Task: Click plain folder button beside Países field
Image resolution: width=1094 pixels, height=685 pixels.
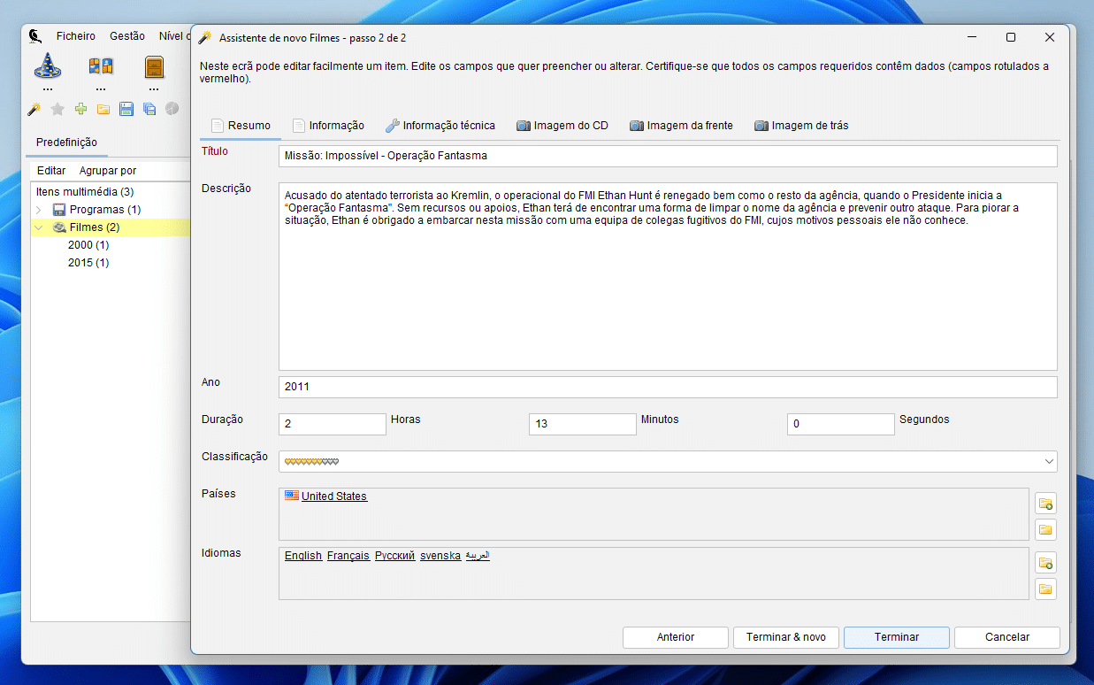Action: (x=1045, y=530)
